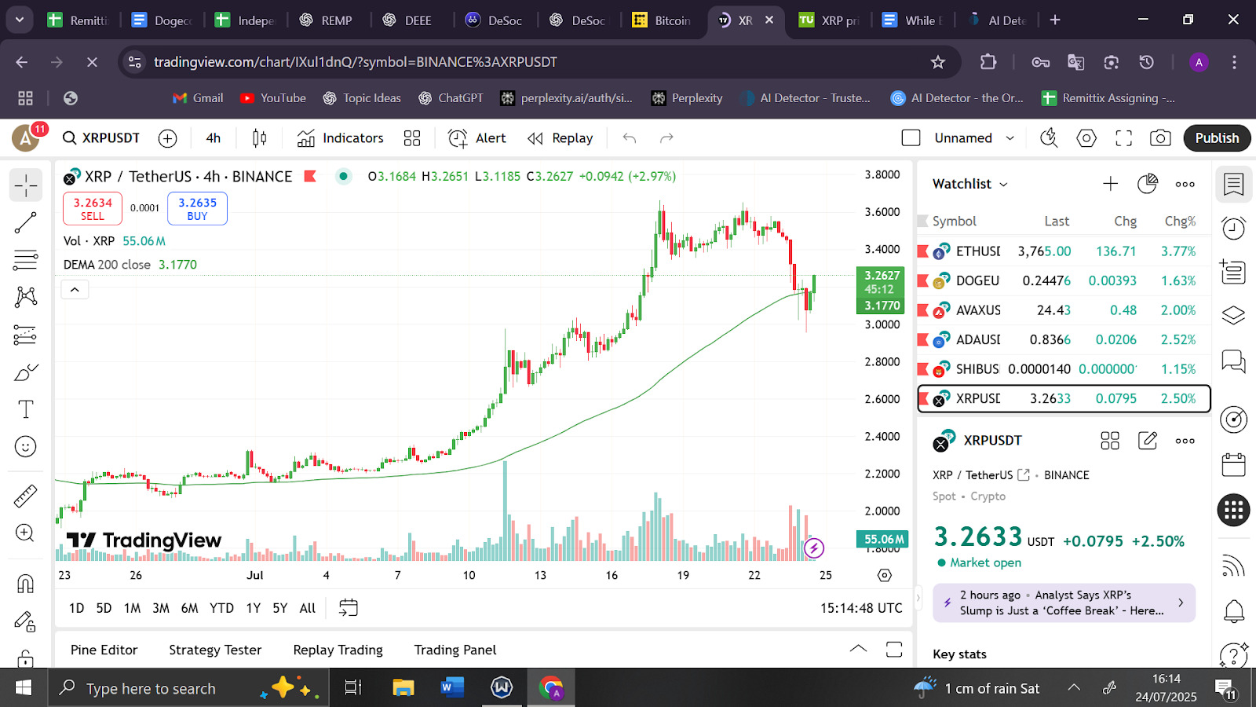The width and height of the screenshot is (1256, 707).
Task: Select the All date range
Action: tap(308, 608)
